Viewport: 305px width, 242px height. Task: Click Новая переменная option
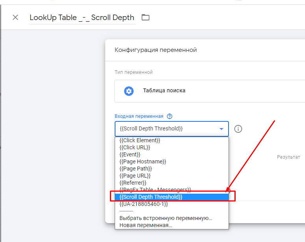[x=146, y=225]
